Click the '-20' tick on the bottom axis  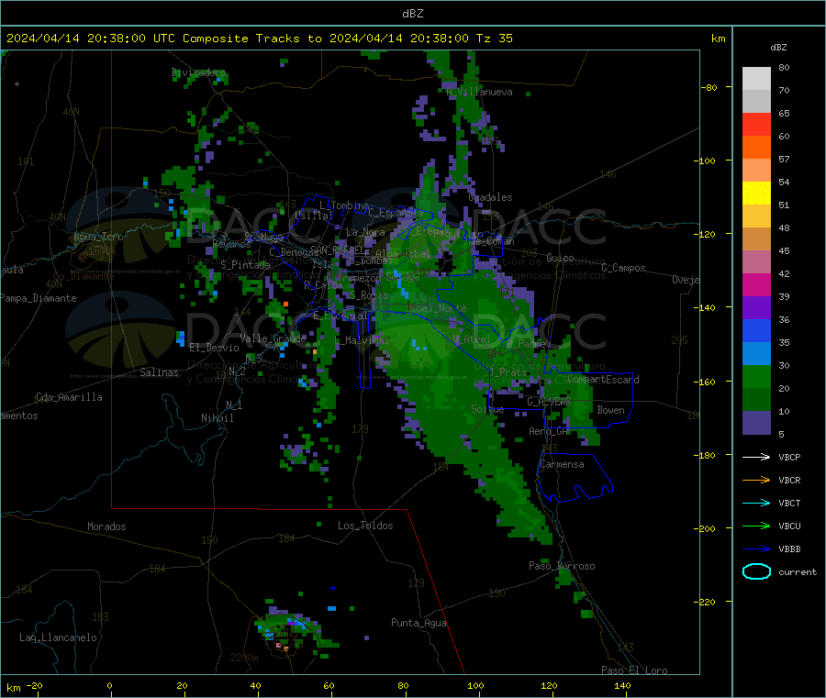point(34,685)
